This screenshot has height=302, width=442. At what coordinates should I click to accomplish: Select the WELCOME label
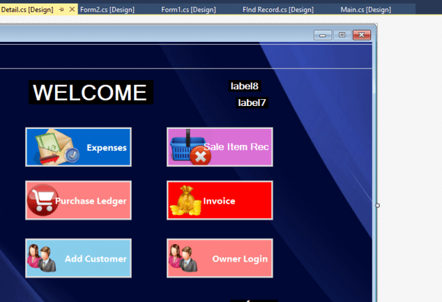(91, 92)
